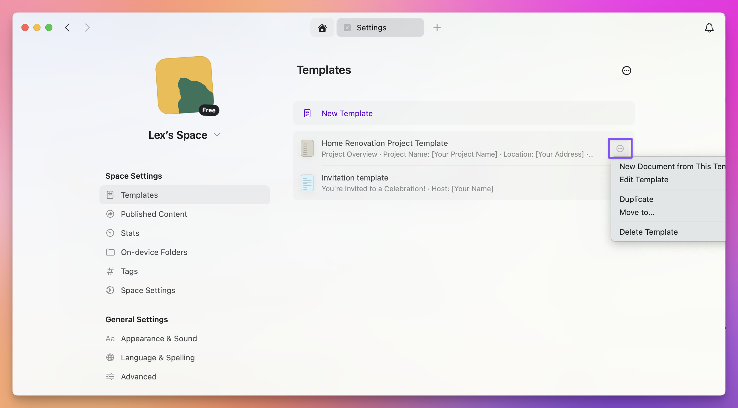738x408 pixels.
Task: Click the On-device Folders folder icon
Action: pos(110,252)
